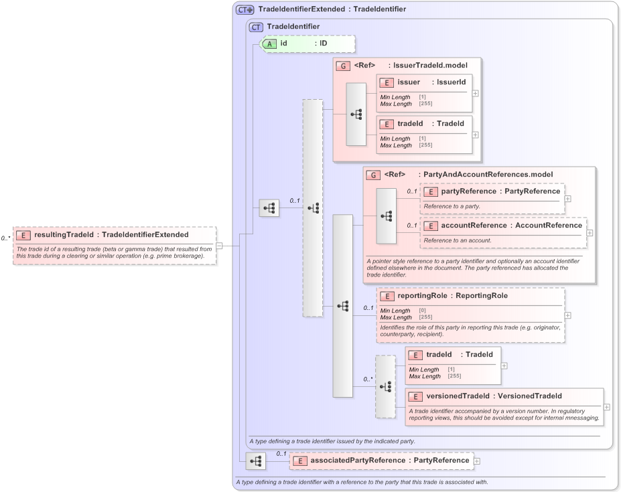Select 'resultingTradeId : TradeIdentifierExtended' label

click(x=111, y=235)
